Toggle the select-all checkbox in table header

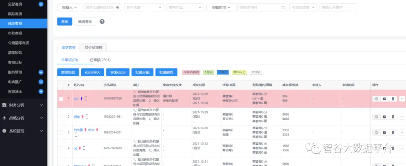tap(61, 85)
